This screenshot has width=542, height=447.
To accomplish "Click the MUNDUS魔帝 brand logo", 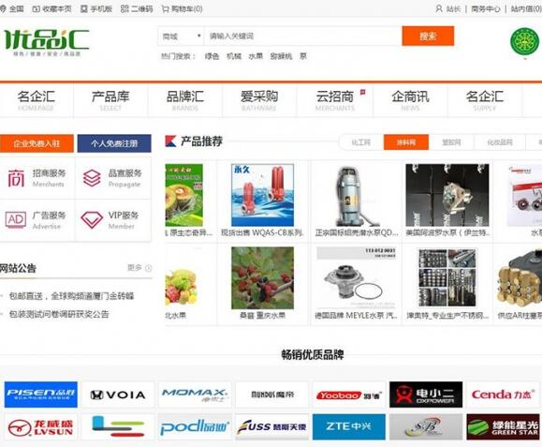I will coord(272,395).
